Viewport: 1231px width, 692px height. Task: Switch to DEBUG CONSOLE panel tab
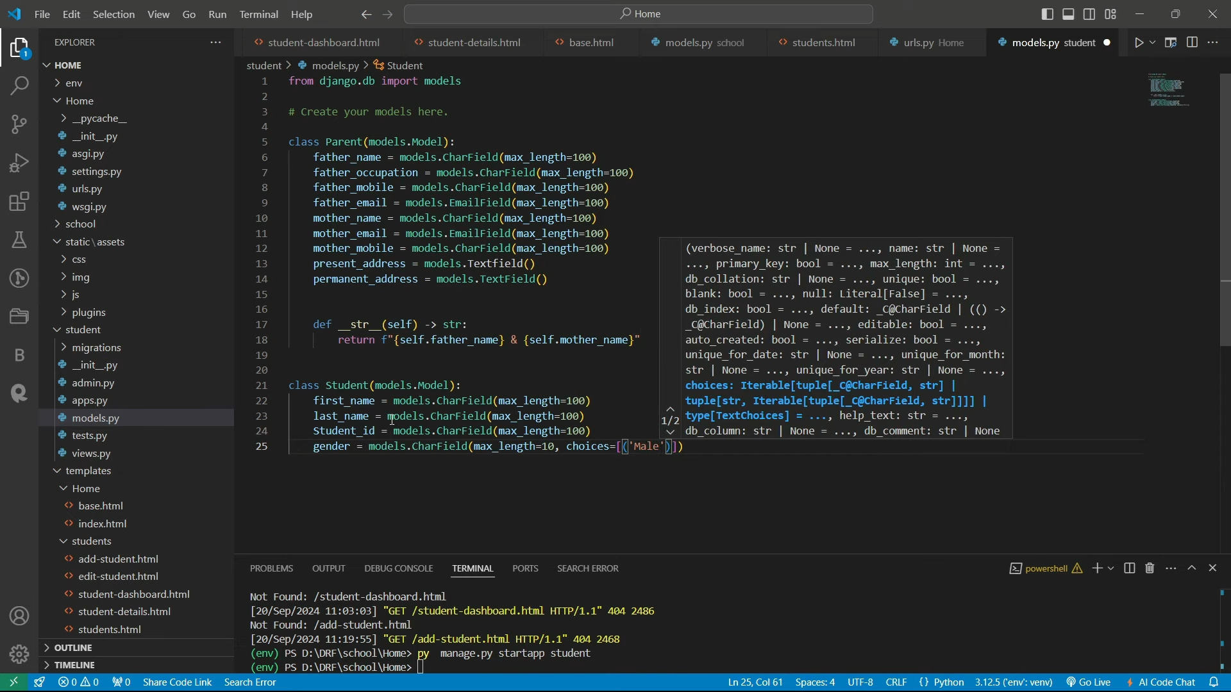coord(399,568)
